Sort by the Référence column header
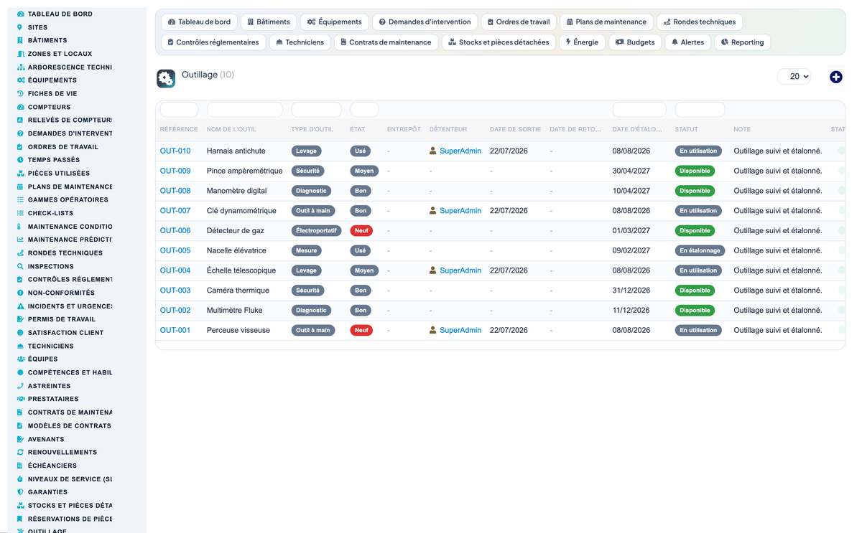The width and height of the screenshot is (862, 533). pyautogui.click(x=179, y=129)
